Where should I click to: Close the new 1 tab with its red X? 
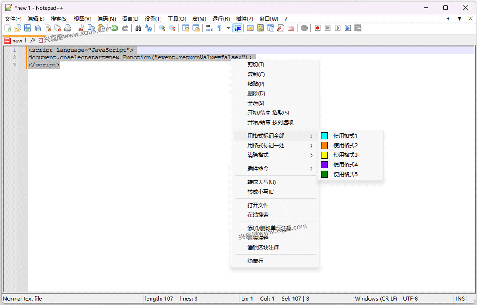click(x=41, y=40)
